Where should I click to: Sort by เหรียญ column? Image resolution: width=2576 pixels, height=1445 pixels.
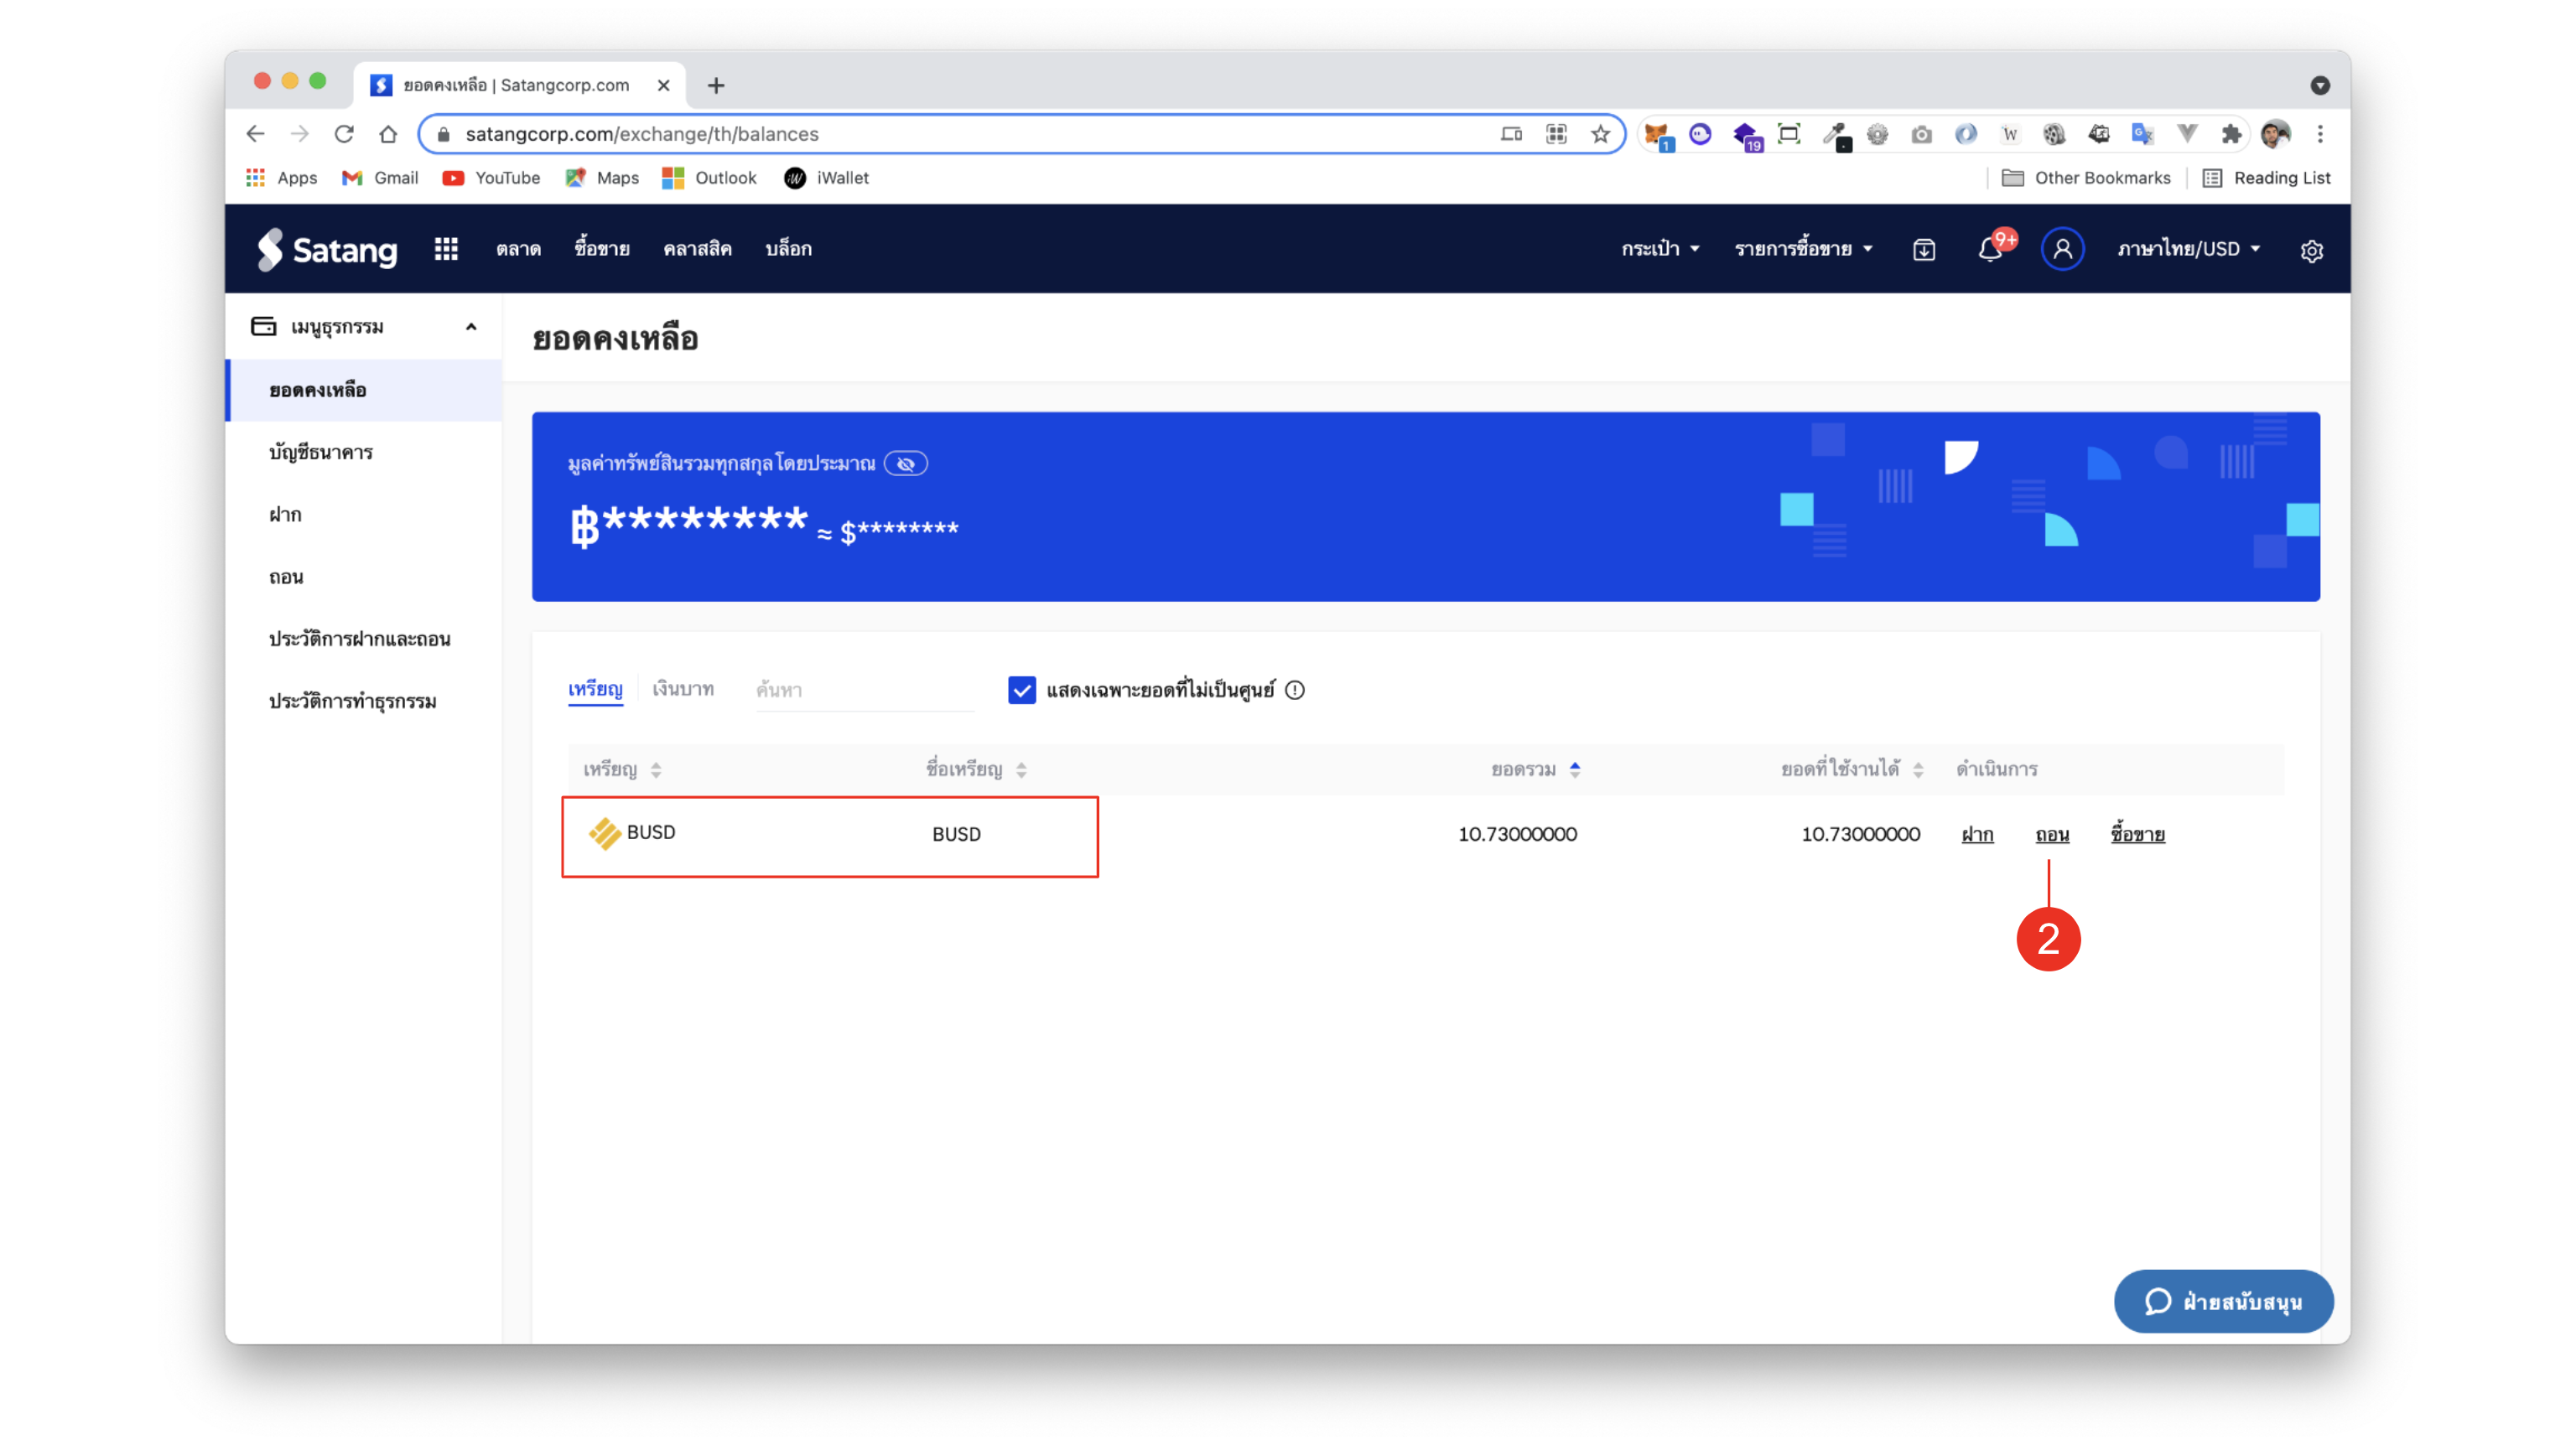(x=622, y=769)
